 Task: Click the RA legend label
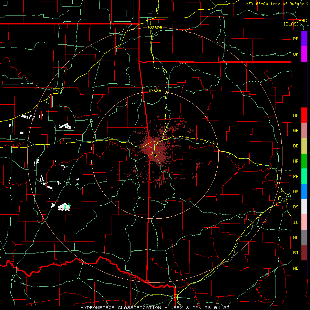coord(296,177)
